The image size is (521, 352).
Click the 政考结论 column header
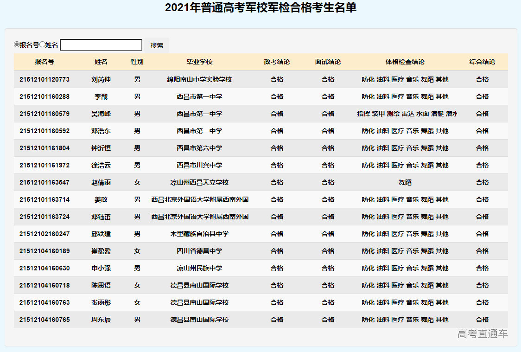coord(277,62)
